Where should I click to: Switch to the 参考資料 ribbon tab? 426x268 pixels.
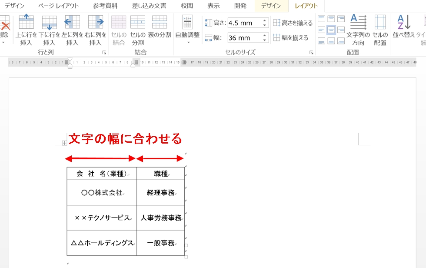pos(105,6)
